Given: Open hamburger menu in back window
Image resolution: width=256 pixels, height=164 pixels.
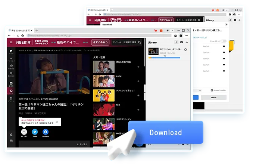Looking at the screenshot, I should click(90, 20).
